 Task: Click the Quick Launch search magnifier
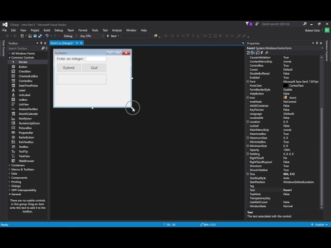(305, 24)
